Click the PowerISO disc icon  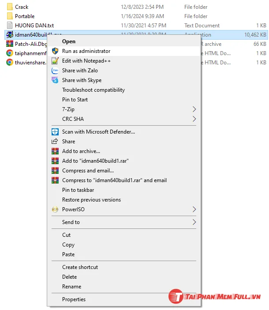[x=55, y=209]
